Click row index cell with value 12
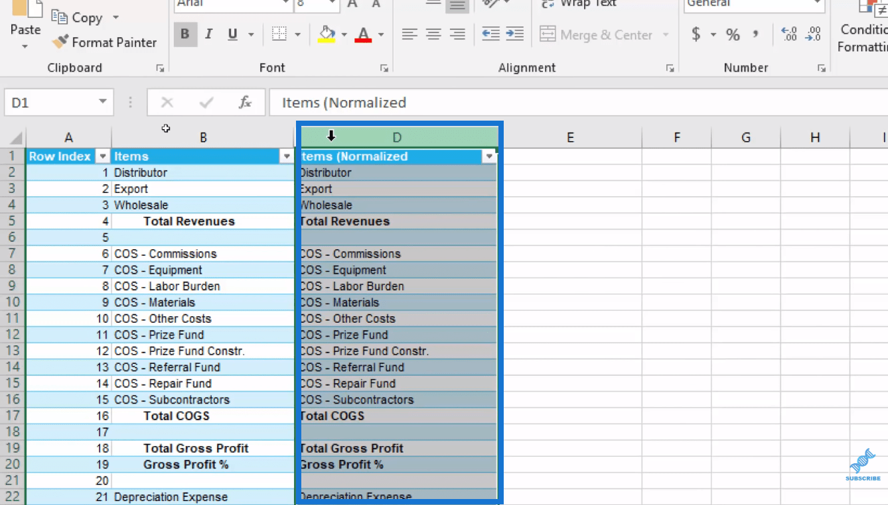The width and height of the screenshot is (888, 505). click(68, 351)
